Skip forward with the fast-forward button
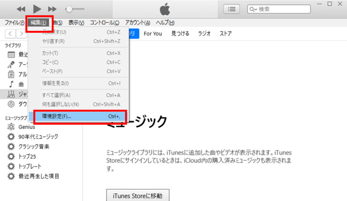Image resolution: width=347 pixels, height=201 pixels. (52, 9)
